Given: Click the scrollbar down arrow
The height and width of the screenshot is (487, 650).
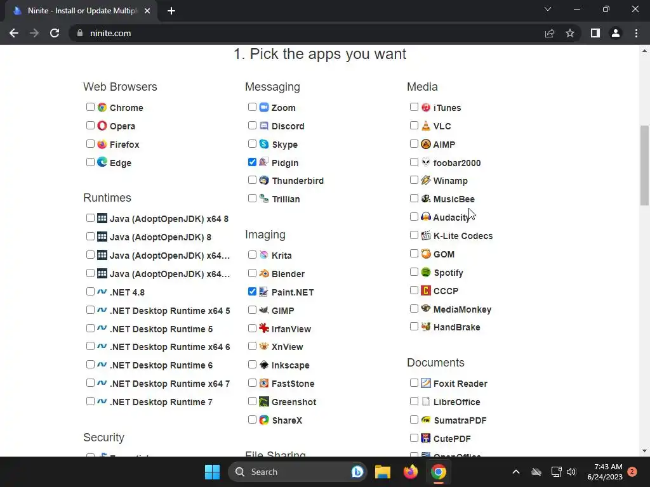Looking at the screenshot, I should (644, 451).
